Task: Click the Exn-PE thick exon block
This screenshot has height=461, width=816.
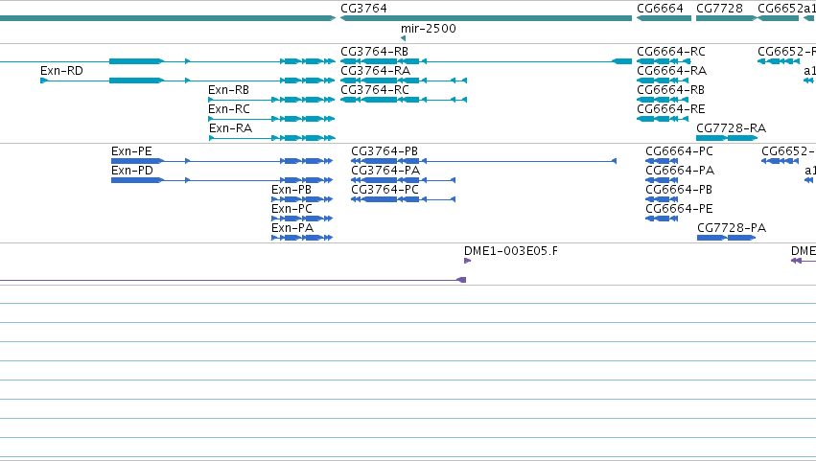Action: tap(137, 161)
